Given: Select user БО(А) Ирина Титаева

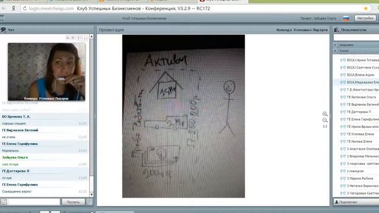Looking at the screenshot, I should pos(363,60).
